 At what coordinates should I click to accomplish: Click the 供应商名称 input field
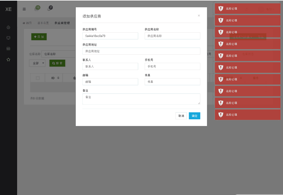[172, 36]
